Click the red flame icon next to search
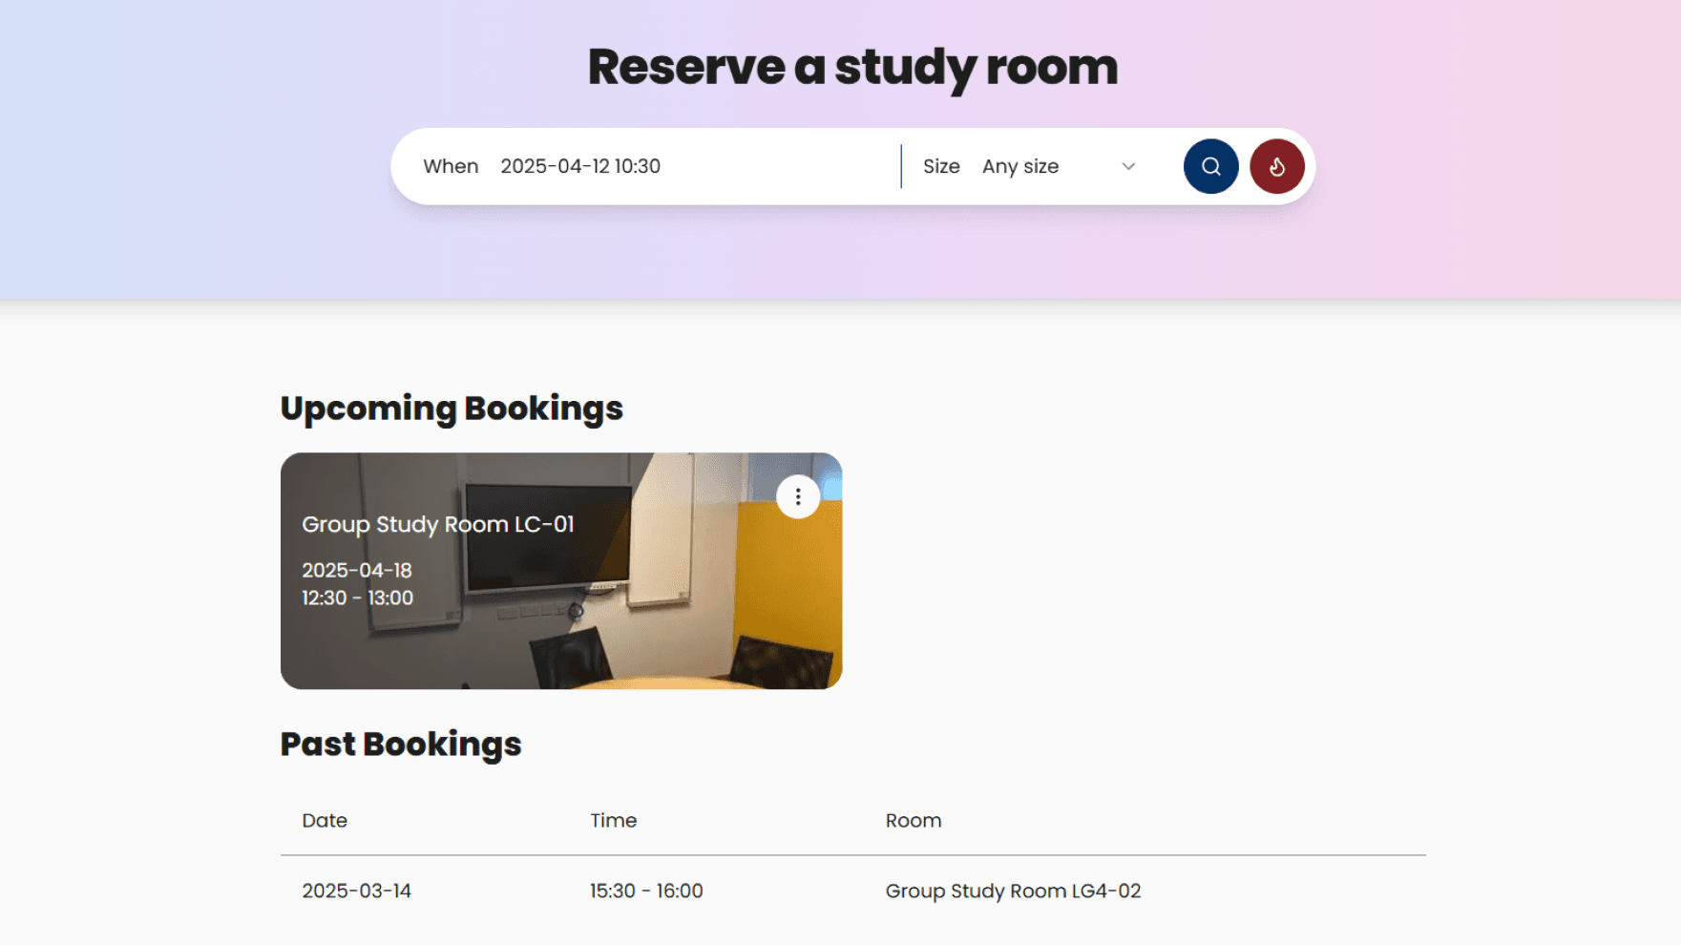 pyautogui.click(x=1276, y=165)
